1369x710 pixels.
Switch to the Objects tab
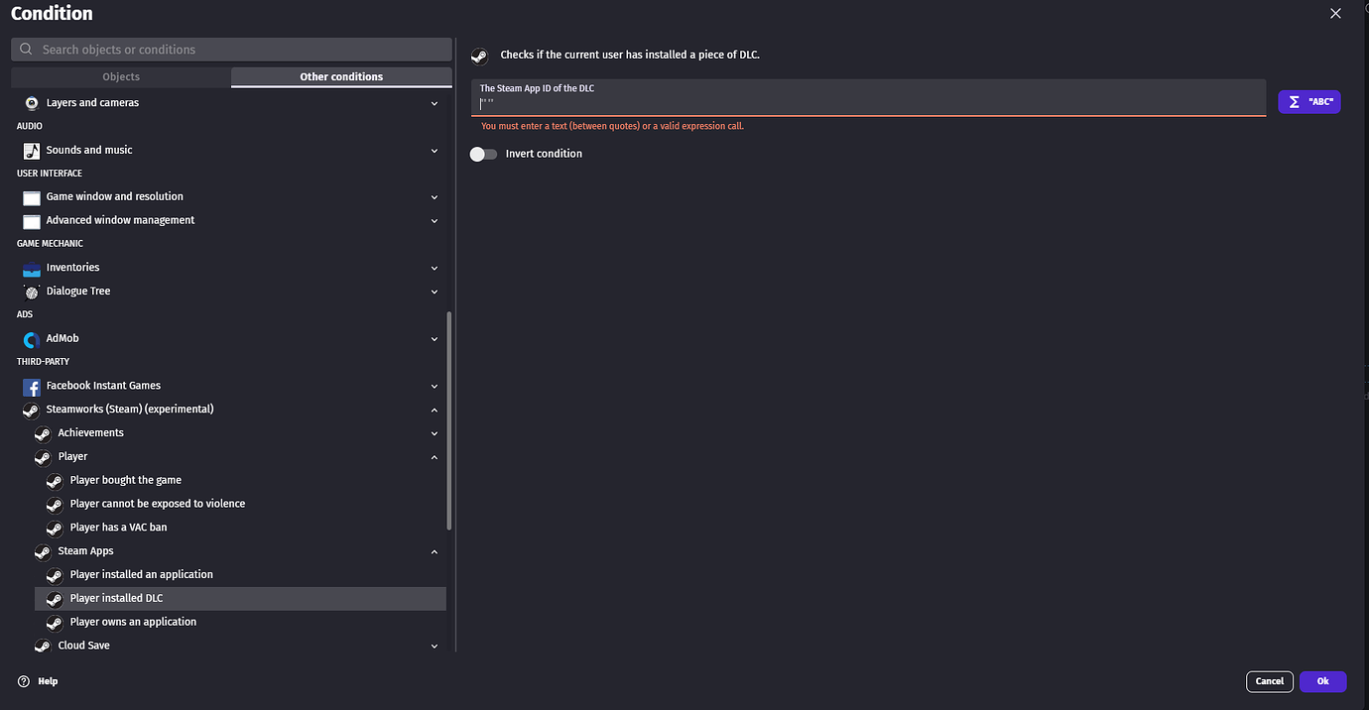click(x=120, y=76)
